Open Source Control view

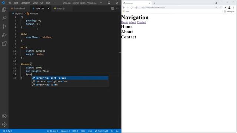pyautogui.click(x=4, y=27)
